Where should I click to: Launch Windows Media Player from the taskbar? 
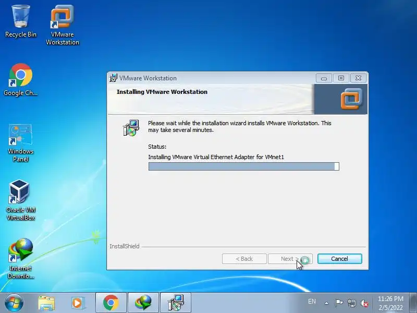coord(78,303)
